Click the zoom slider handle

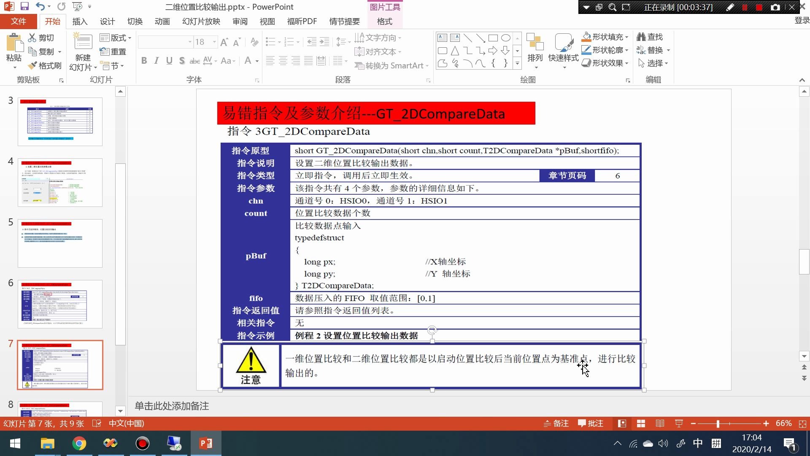point(718,423)
